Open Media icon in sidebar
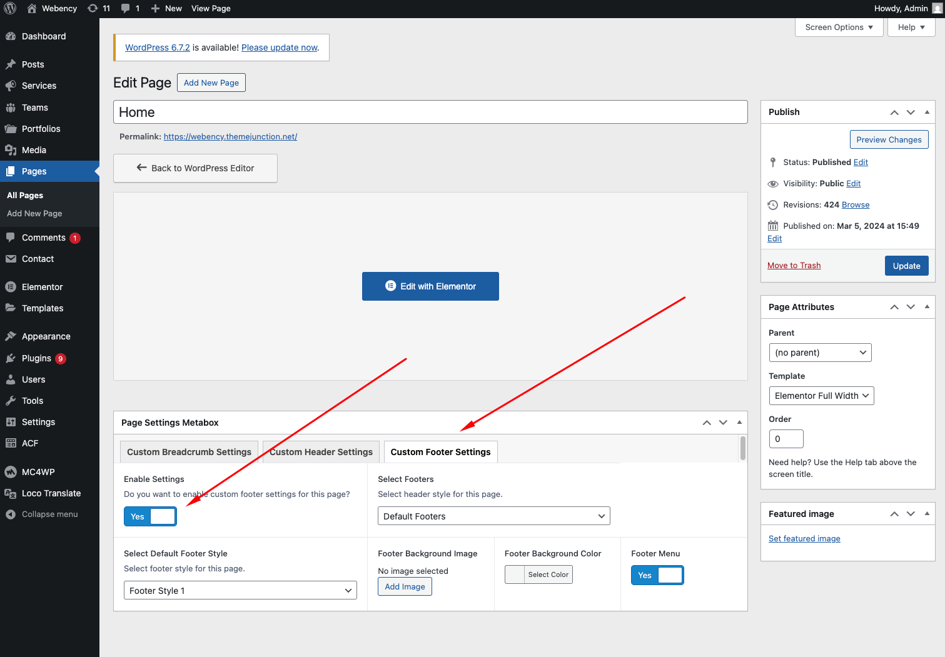Screen dimensions: 945x657 click(11, 150)
